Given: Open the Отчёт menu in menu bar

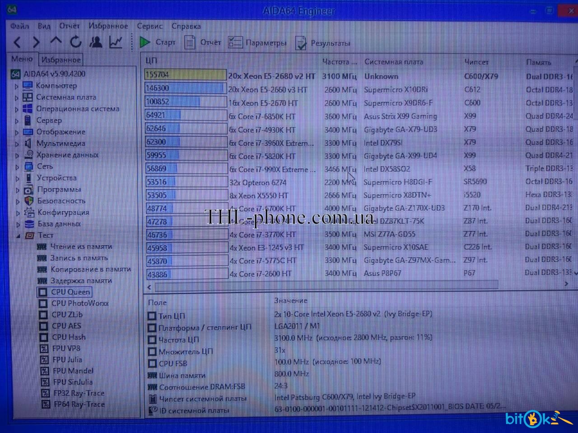Looking at the screenshot, I should [x=70, y=26].
